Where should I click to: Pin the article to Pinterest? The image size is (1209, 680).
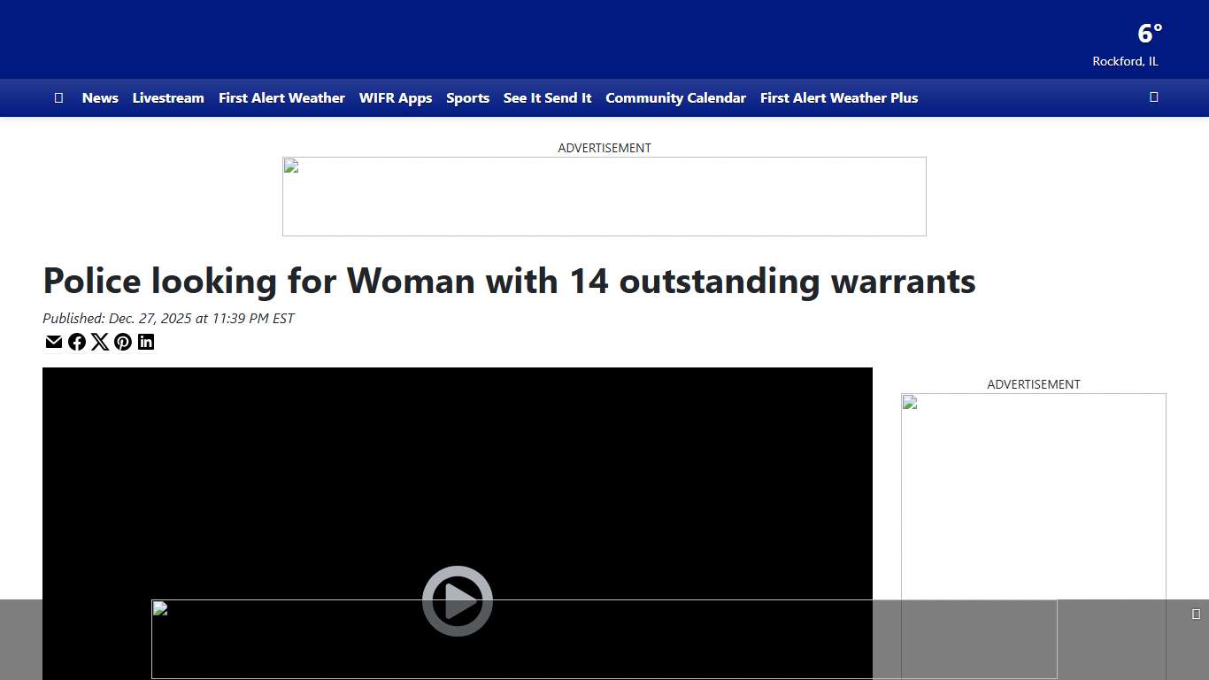click(123, 342)
